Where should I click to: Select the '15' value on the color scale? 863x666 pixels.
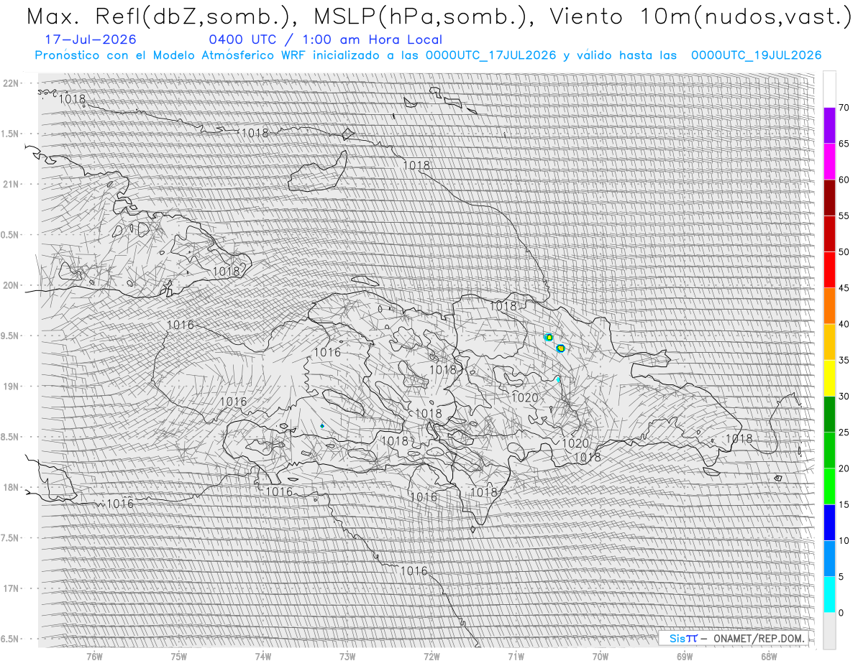(x=844, y=504)
